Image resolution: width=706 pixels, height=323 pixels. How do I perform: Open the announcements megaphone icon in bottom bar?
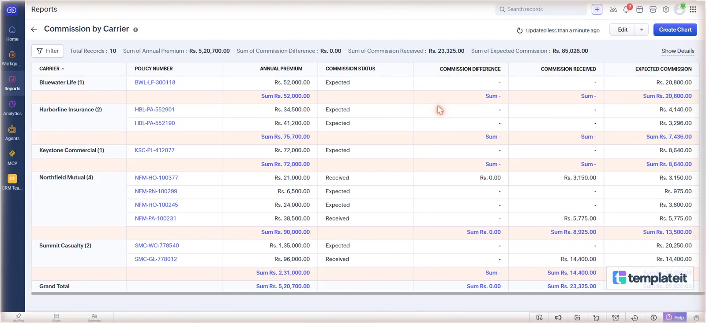coord(558,318)
